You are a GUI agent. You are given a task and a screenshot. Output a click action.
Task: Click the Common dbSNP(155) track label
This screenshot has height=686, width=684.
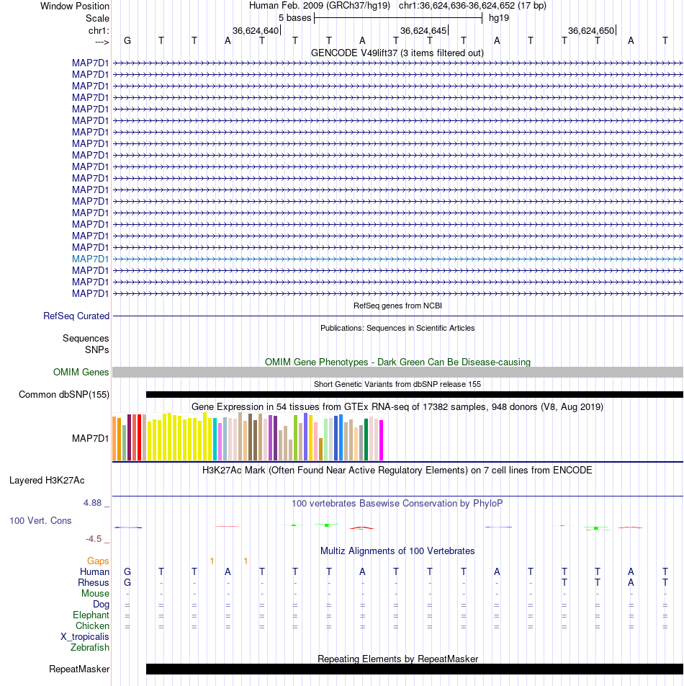[64, 395]
